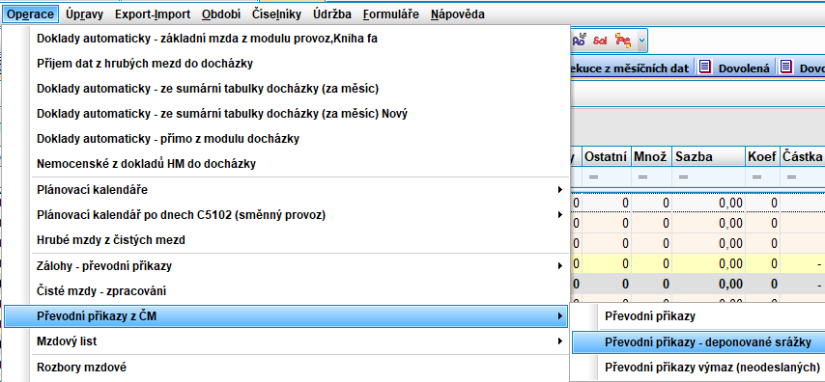Image resolution: width=825 pixels, height=382 pixels.
Task: Click the 'Pe' toolbar icon
Action: coord(623,41)
